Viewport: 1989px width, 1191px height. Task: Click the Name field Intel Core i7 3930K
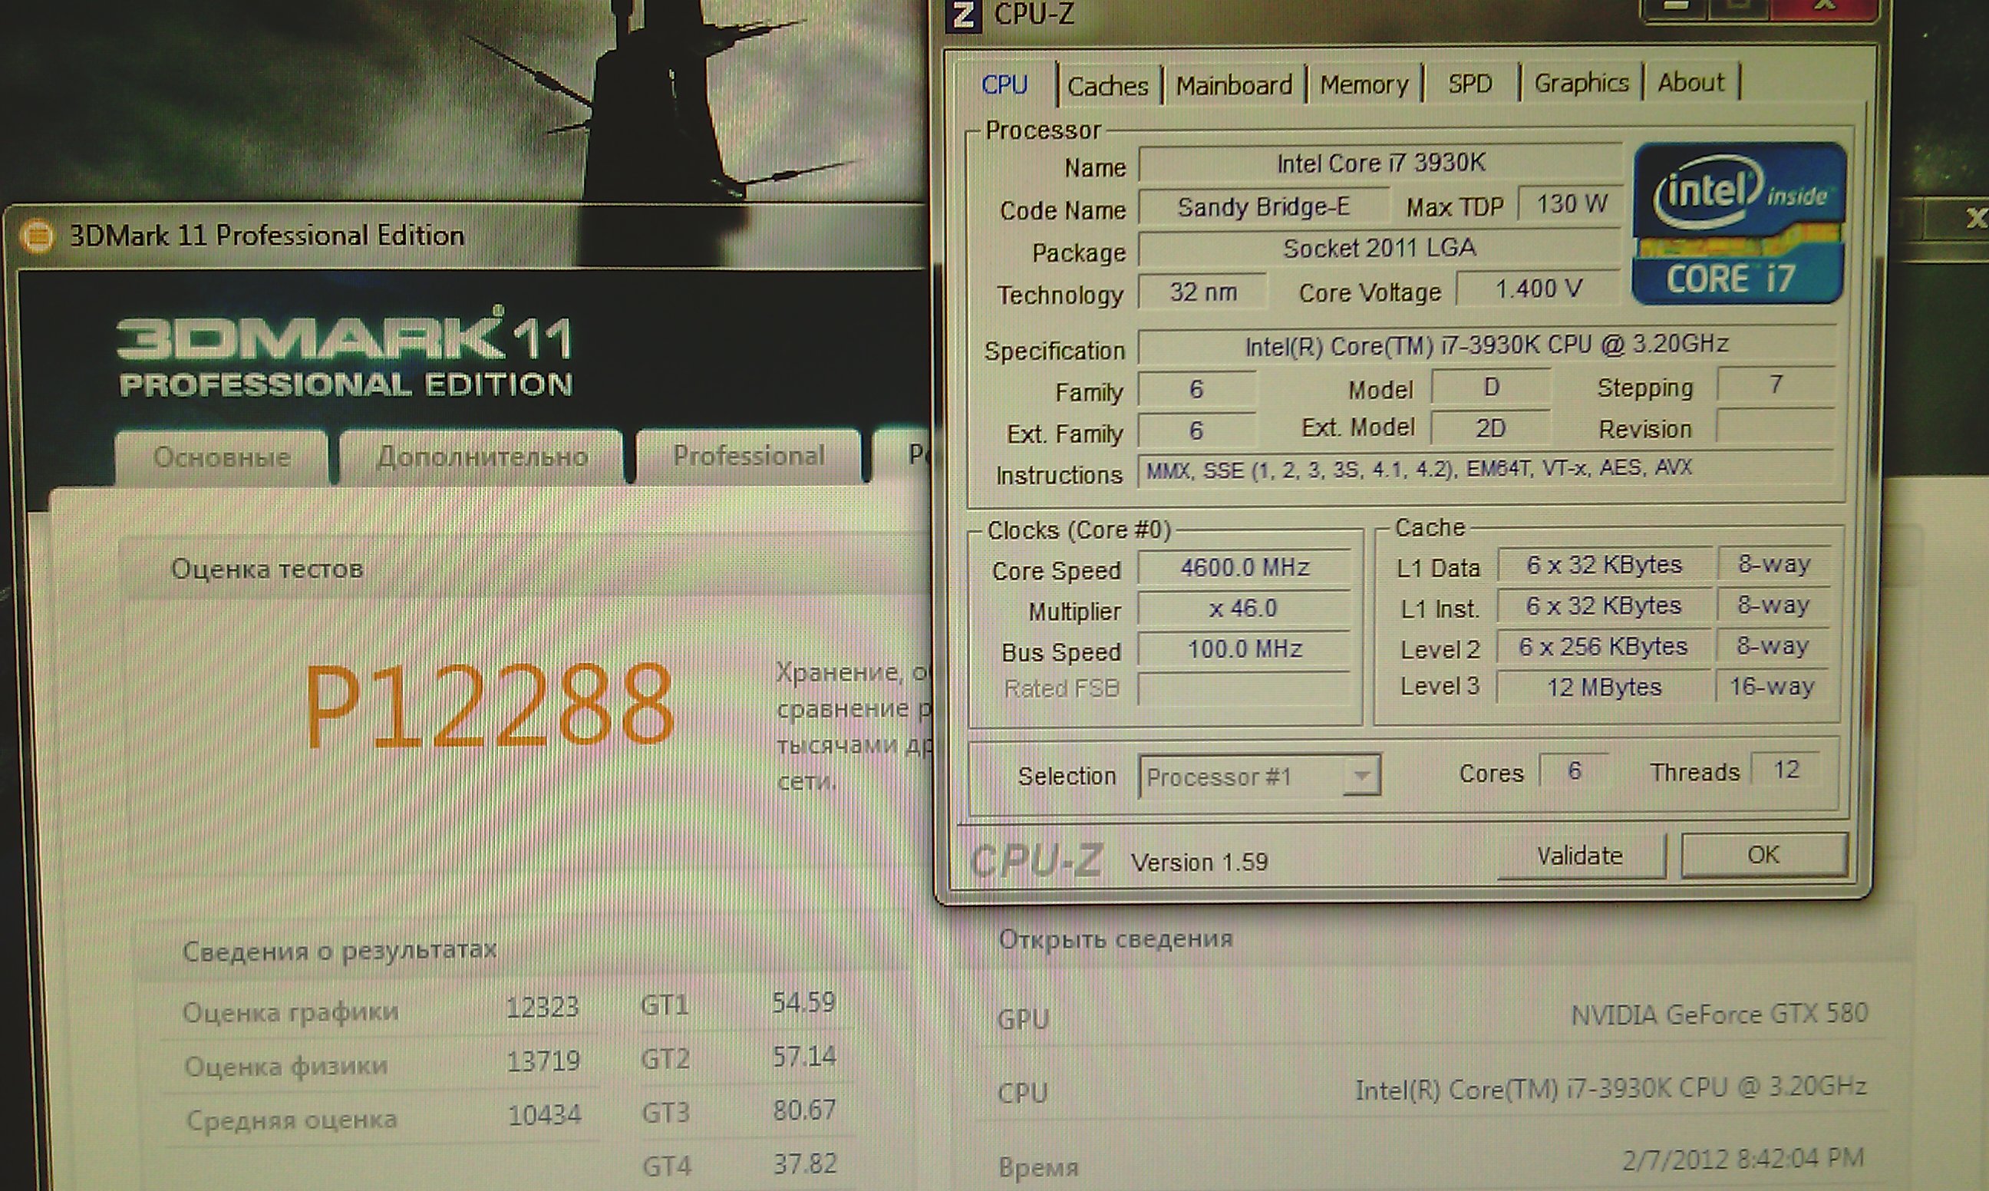click(x=1380, y=163)
